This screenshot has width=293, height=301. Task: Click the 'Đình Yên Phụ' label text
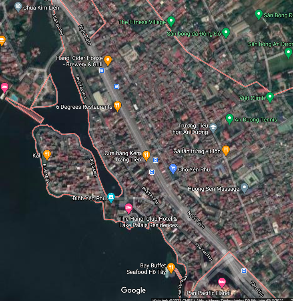[x=89, y=198]
